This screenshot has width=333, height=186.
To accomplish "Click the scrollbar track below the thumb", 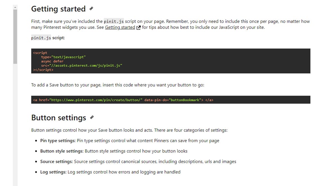I will click(x=15, y=126).
